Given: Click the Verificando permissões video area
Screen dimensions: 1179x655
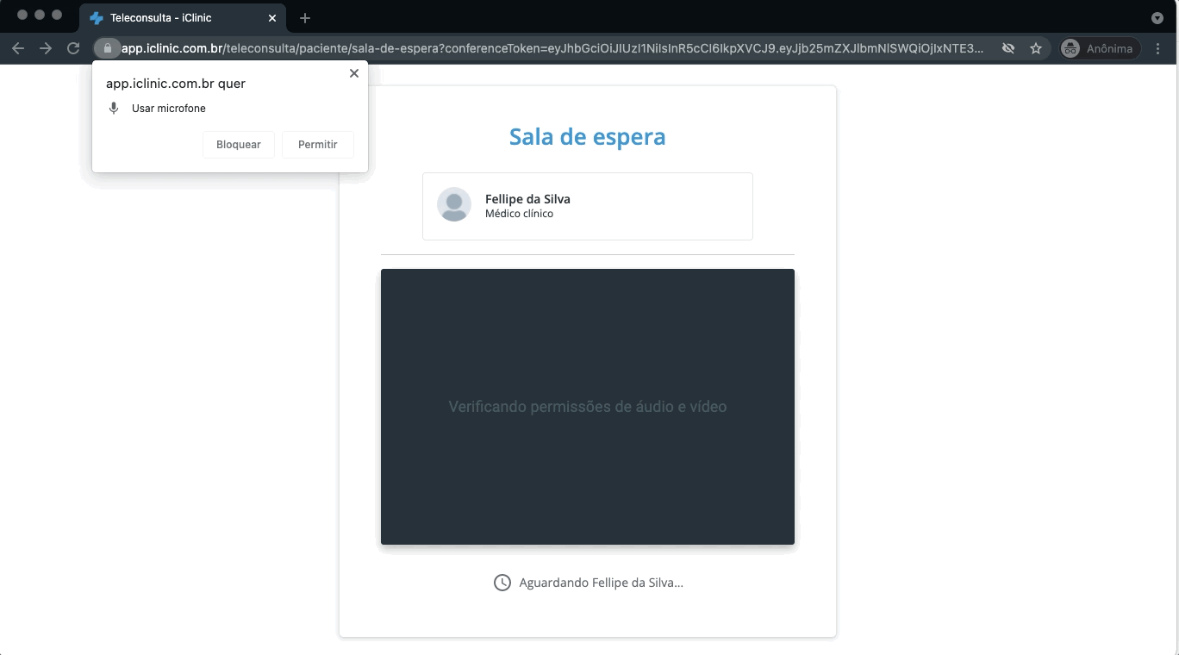Looking at the screenshot, I should click(587, 406).
